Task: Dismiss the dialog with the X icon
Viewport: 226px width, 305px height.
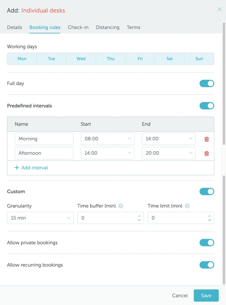Action: tap(219, 10)
